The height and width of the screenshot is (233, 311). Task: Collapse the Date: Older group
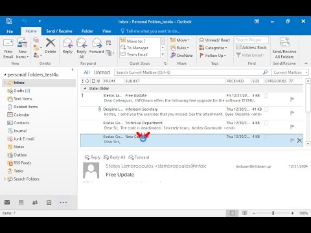coord(85,89)
